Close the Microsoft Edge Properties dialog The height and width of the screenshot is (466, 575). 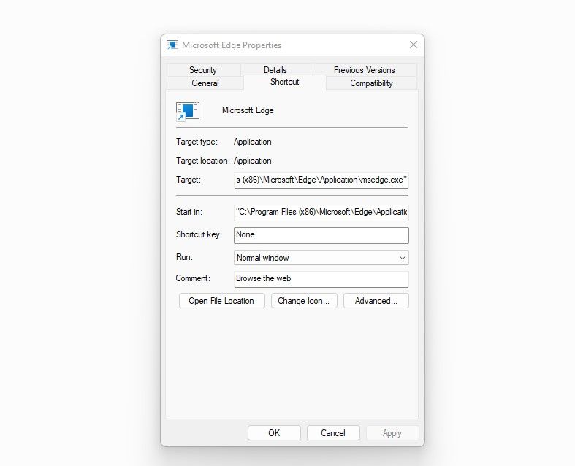[414, 45]
